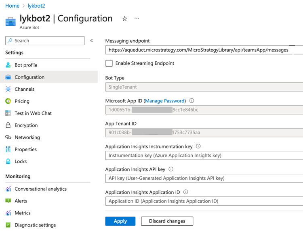Click Application Insights API key info icon
Screen dimensions: 303x231
(171, 169)
